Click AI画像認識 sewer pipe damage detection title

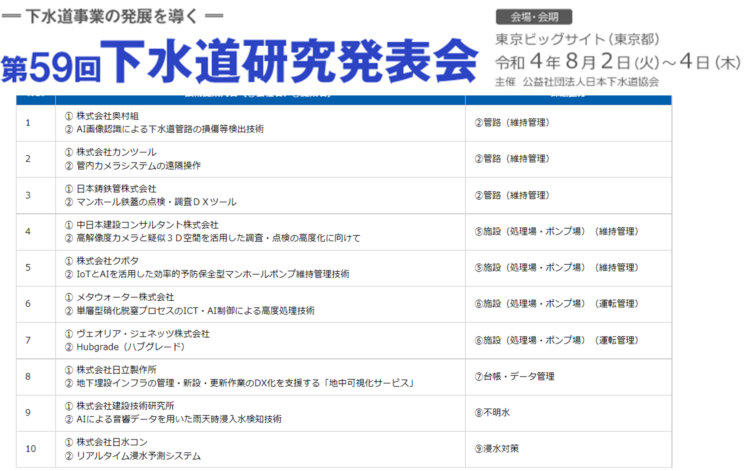[170, 129]
